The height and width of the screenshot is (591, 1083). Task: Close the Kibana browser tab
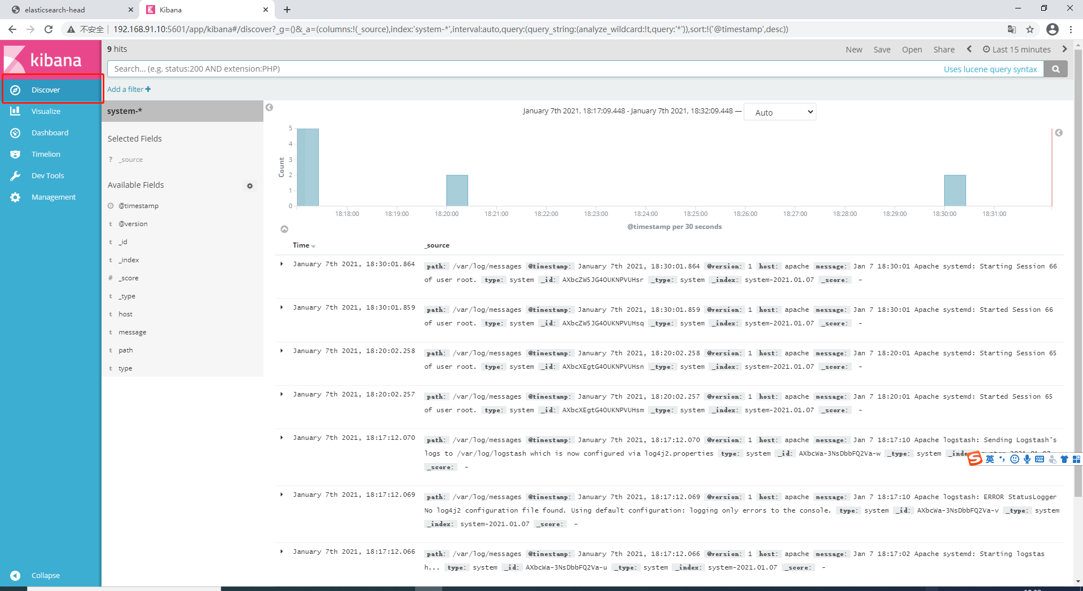(x=266, y=10)
